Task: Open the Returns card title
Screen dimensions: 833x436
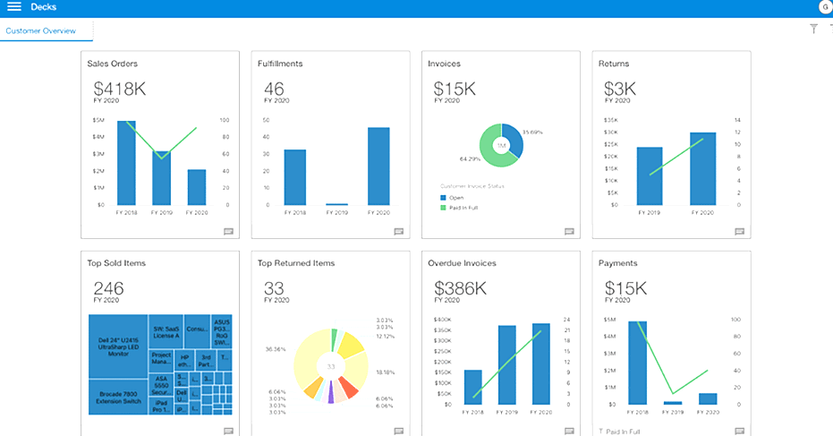Action: (x=614, y=64)
